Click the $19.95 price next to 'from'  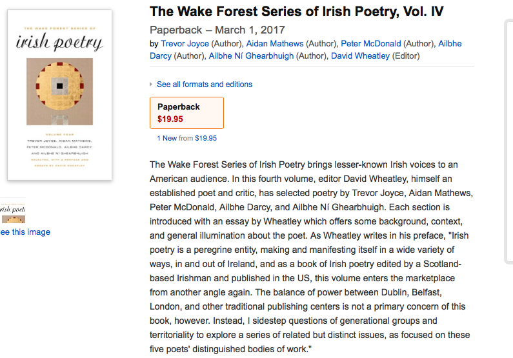click(x=206, y=138)
